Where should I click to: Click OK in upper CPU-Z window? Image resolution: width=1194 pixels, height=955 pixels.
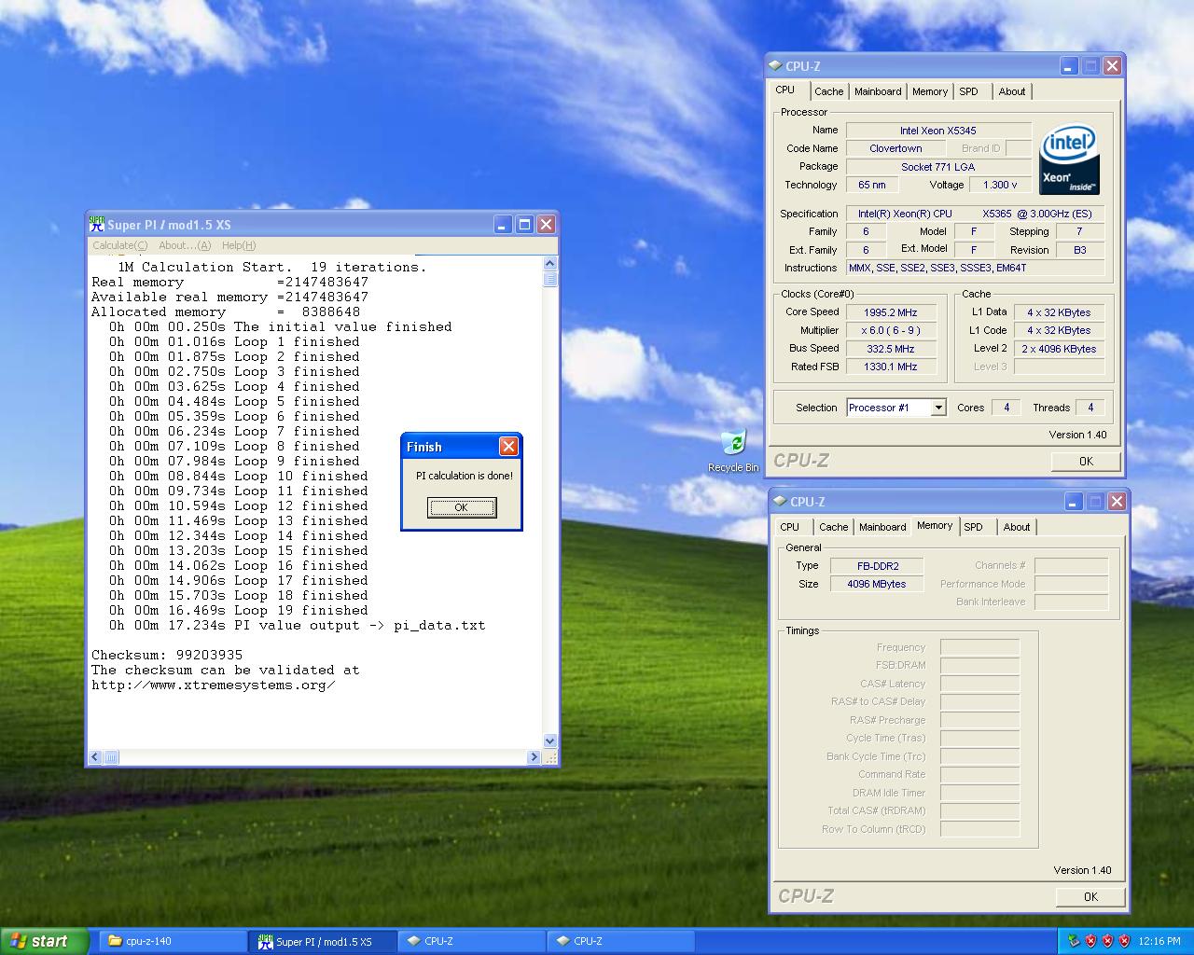point(1086,461)
